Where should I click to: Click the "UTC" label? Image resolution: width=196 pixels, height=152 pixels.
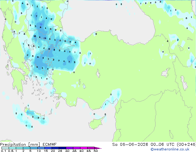170,145
